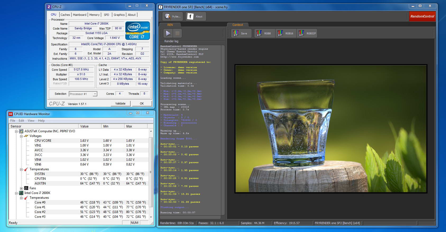Click the frybench toolbar button
Image resolution: width=446 pixels, height=232 pixels.
click(x=173, y=16)
